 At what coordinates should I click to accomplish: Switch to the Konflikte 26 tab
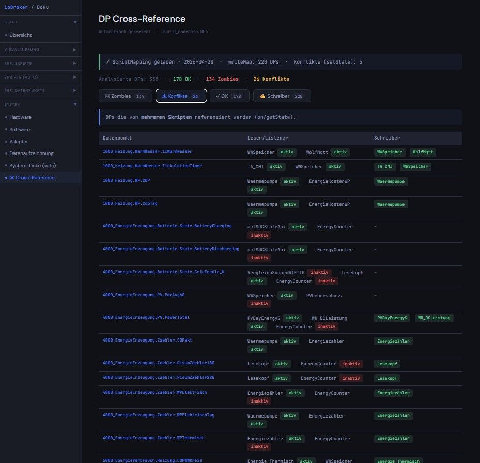[x=181, y=96]
